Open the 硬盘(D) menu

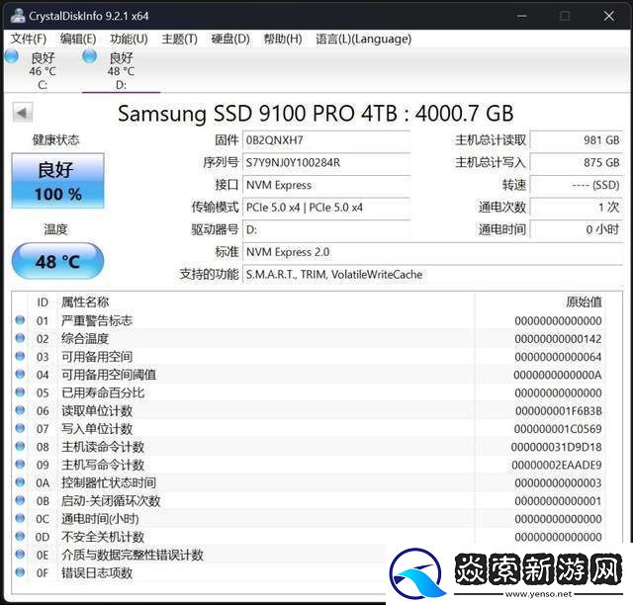(x=230, y=39)
